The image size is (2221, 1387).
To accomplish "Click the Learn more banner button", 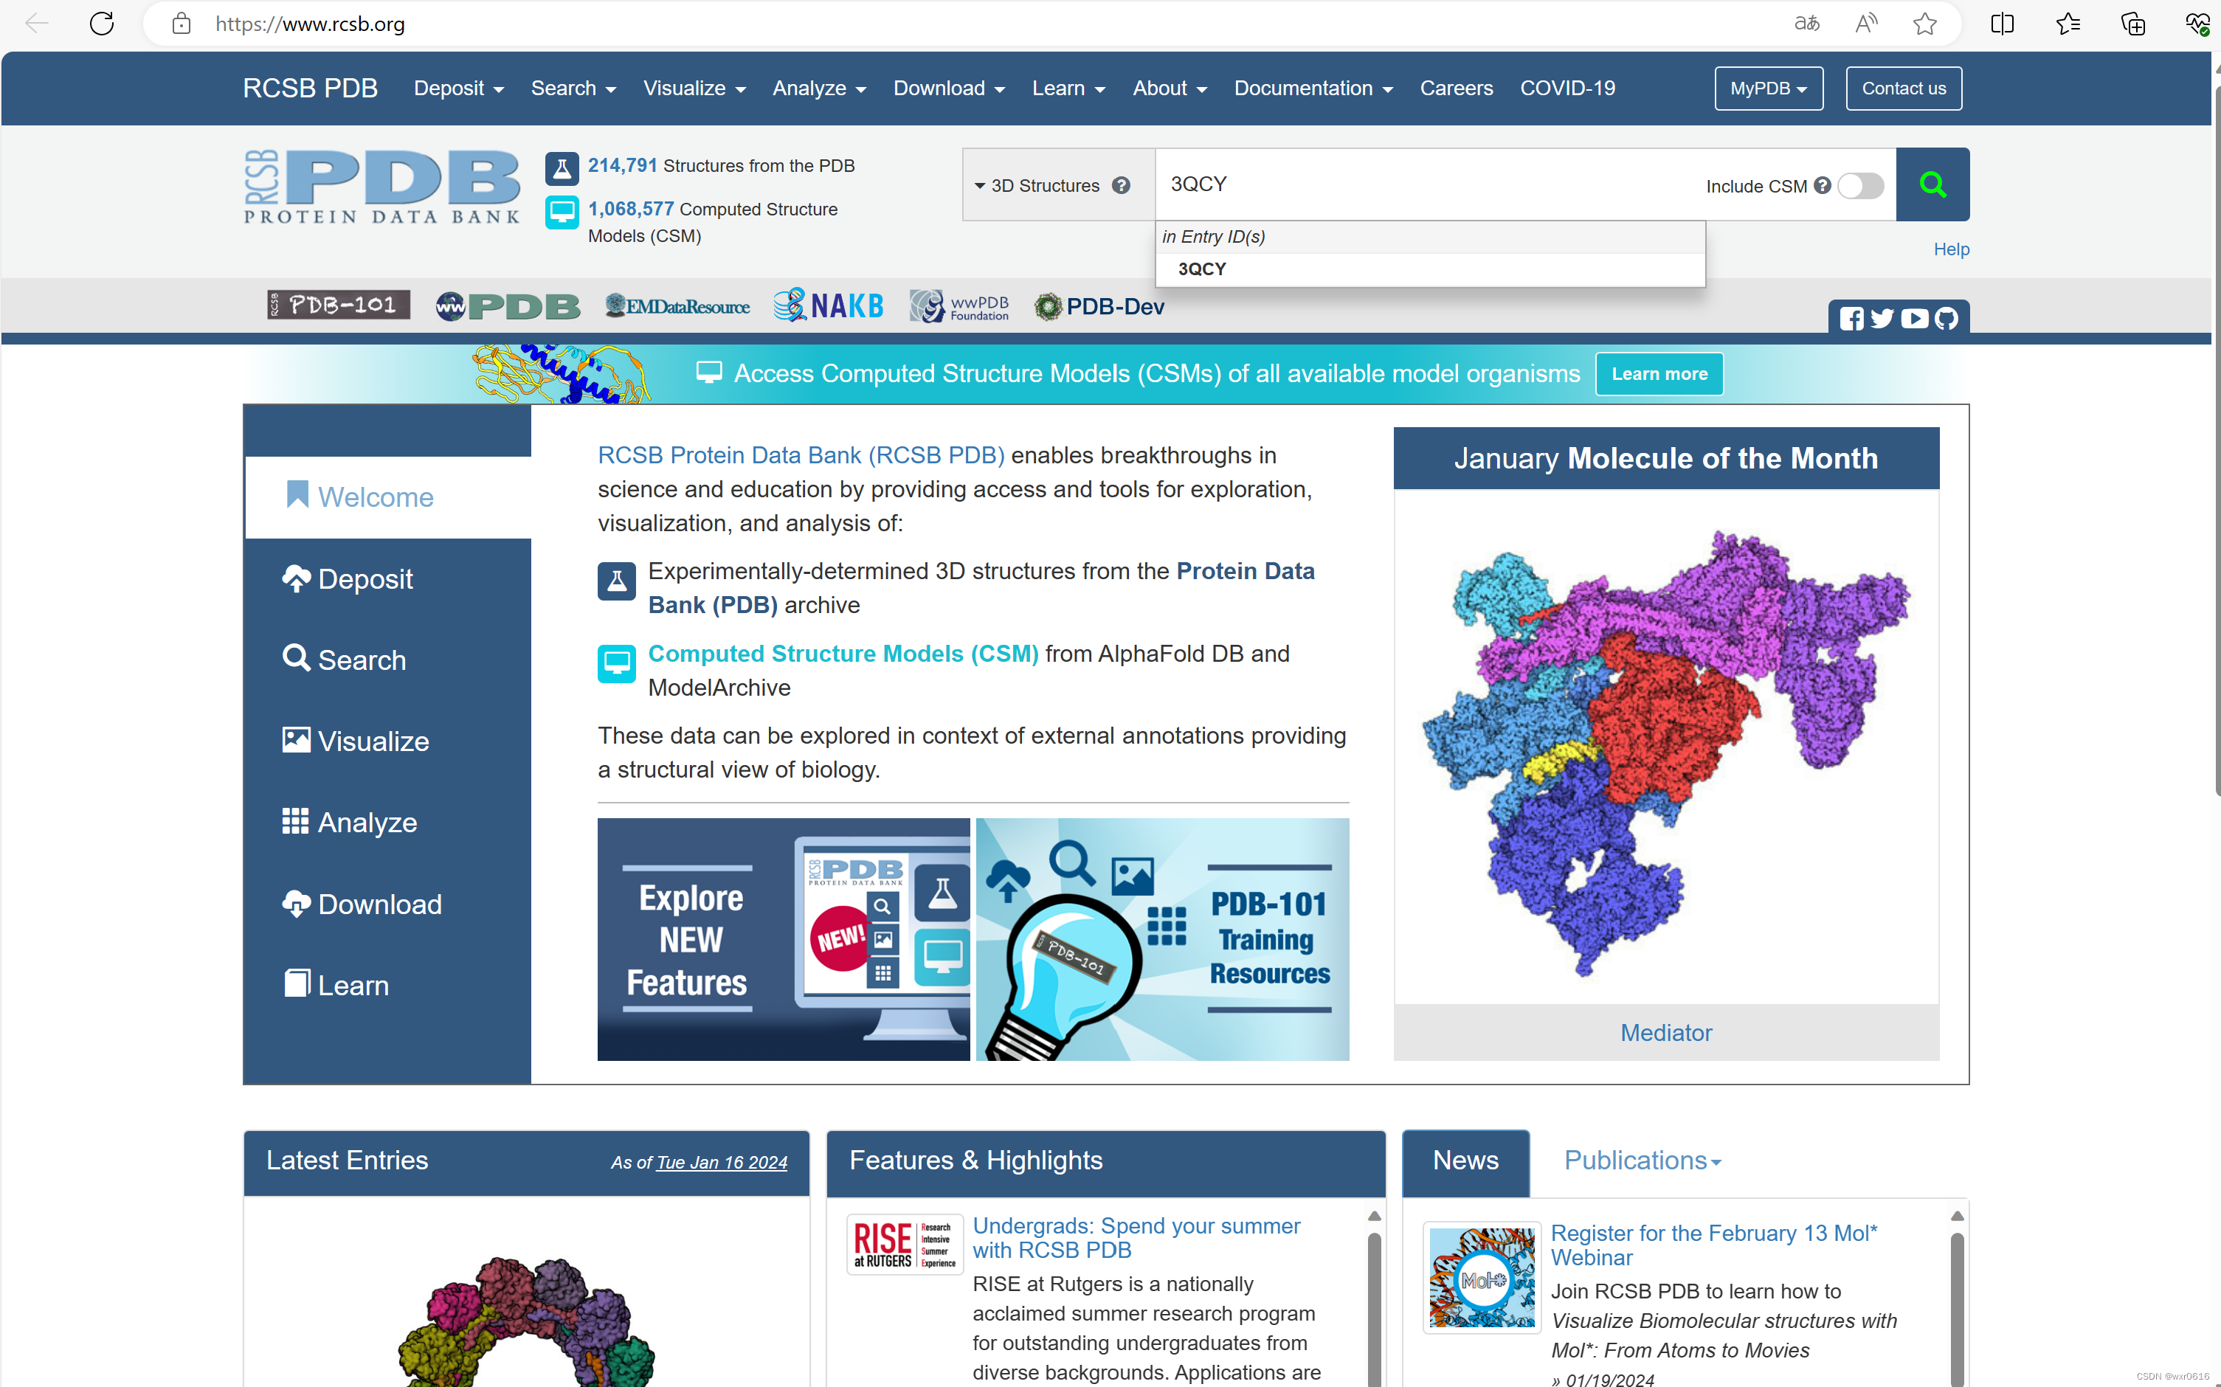I will point(1659,374).
